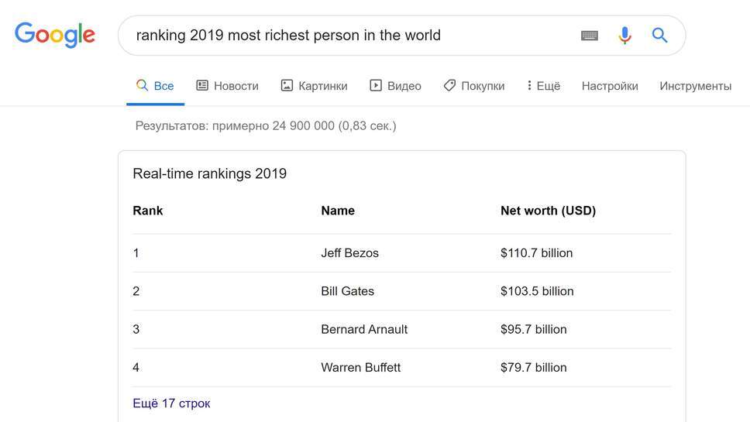Click the tag icon beside Покупки
750x422 pixels.
click(x=449, y=86)
